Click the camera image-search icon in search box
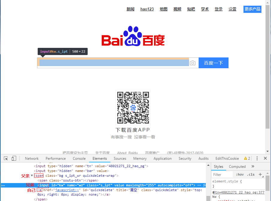Screen dimensions: 271x201 193,63
